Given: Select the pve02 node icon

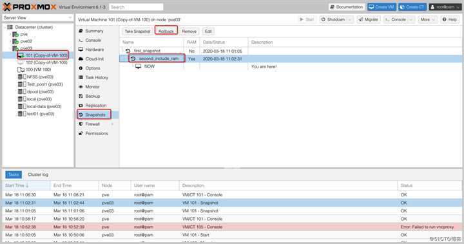Looking at the screenshot, I should click(x=15, y=41).
